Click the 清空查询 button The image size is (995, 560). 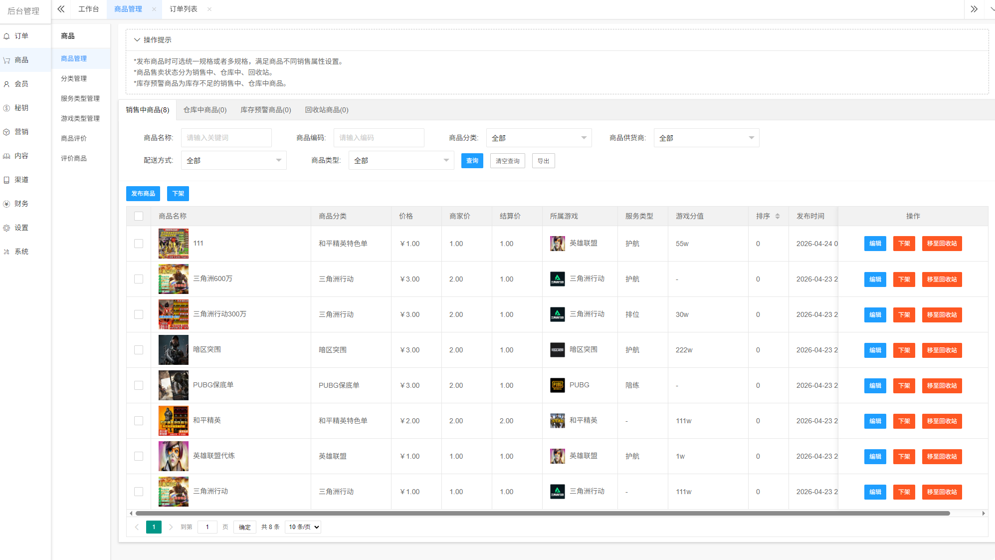point(508,161)
